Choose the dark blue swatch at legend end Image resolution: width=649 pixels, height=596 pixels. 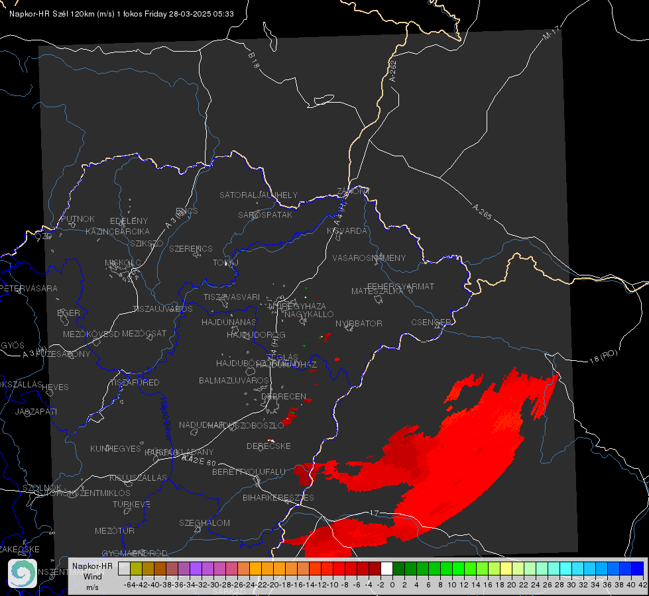click(638, 569)
